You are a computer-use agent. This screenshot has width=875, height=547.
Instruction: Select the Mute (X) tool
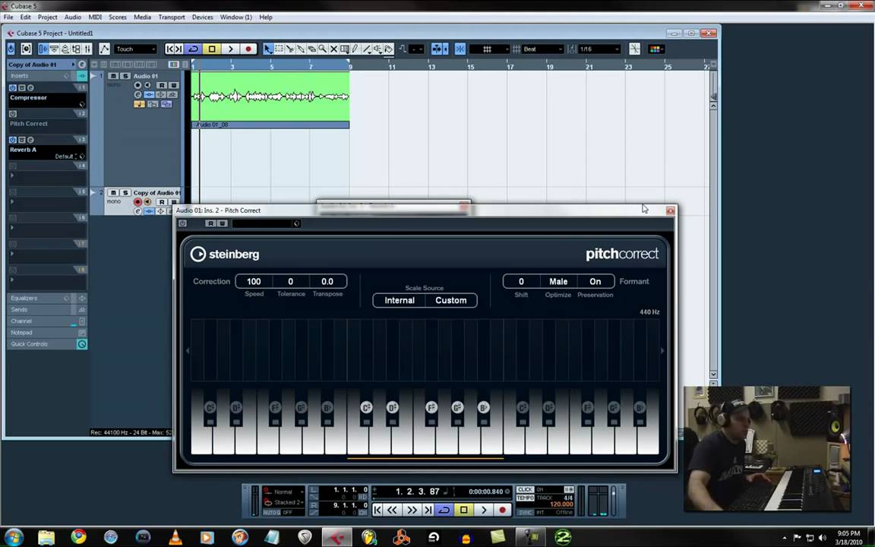[x=333, y=49]
